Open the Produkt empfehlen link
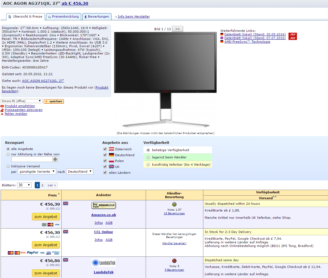Screen dimensions: 328x278 coord(20,106)
